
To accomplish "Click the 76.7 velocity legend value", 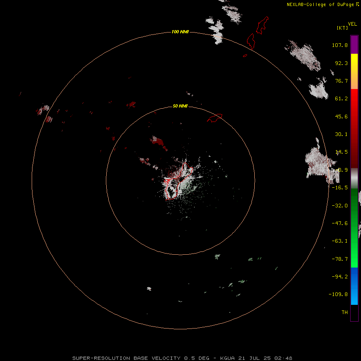I will click(341, 81).
